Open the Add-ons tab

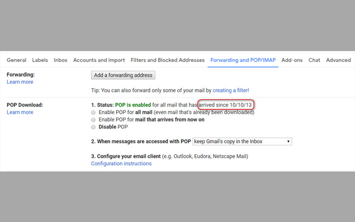[x=292, y=60]
